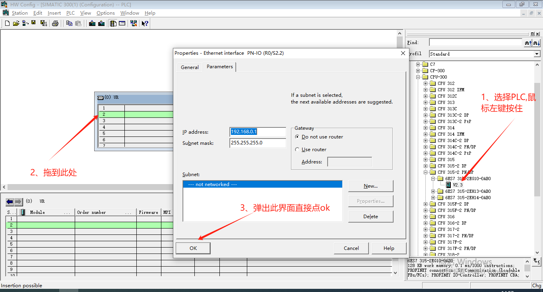Click the greyed Paste toolbar icon
This screenshot has width=543, height=292.
[x=78, y=23]
